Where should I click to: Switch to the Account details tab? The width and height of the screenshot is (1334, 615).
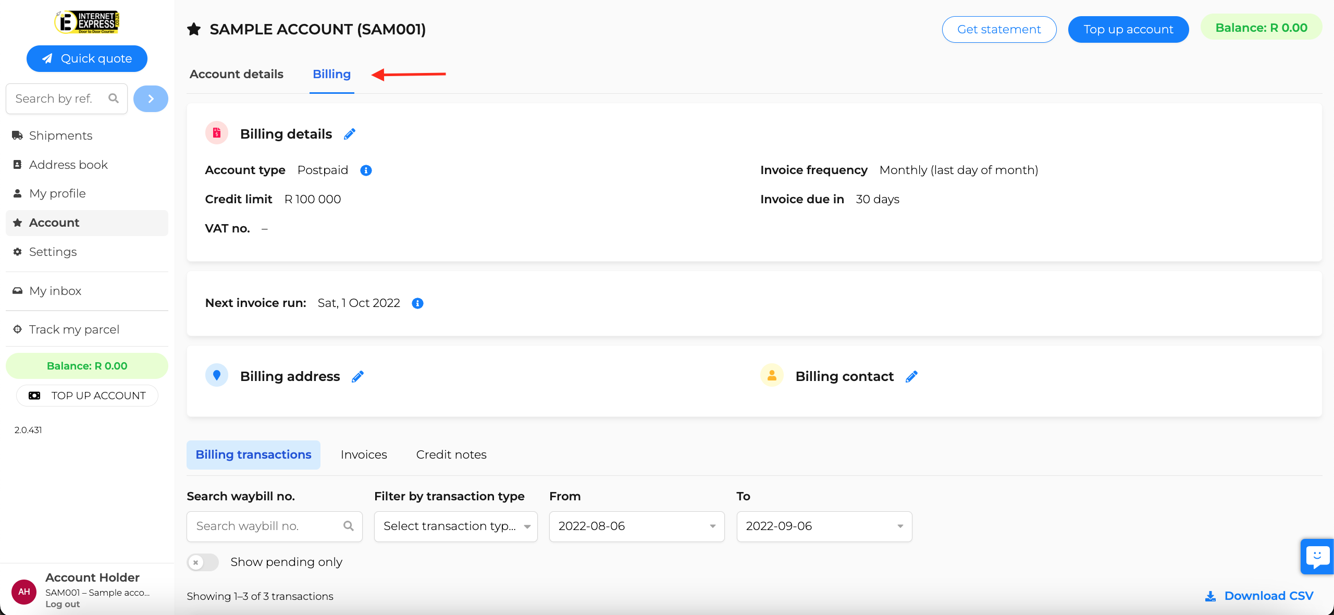coord(237,74)
